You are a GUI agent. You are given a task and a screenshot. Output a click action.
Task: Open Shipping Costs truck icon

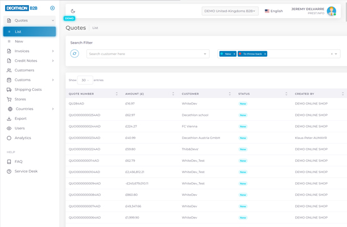click(9, 90)
